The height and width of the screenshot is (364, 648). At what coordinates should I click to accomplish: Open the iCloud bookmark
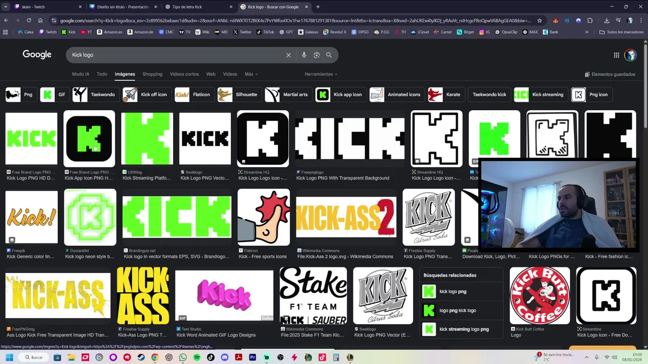(x=420, y=32)
